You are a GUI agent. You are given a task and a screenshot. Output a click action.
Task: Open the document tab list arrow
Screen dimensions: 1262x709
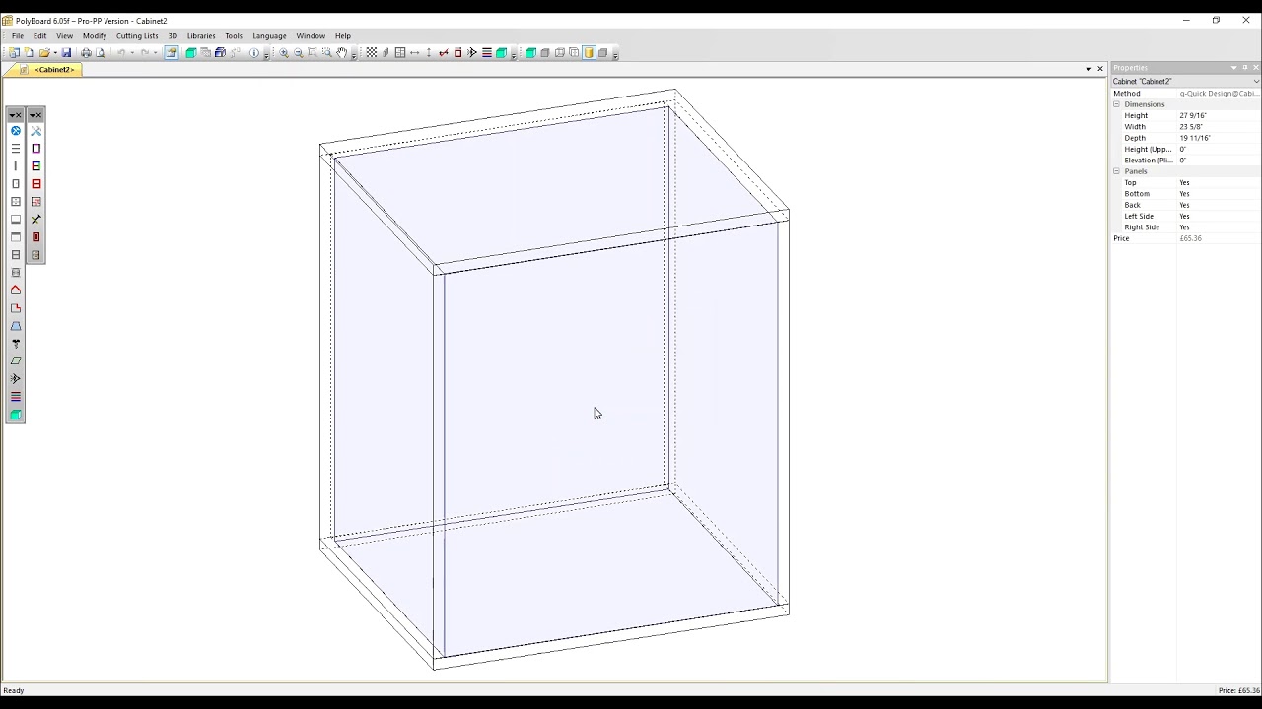[x=1088, y=69]
